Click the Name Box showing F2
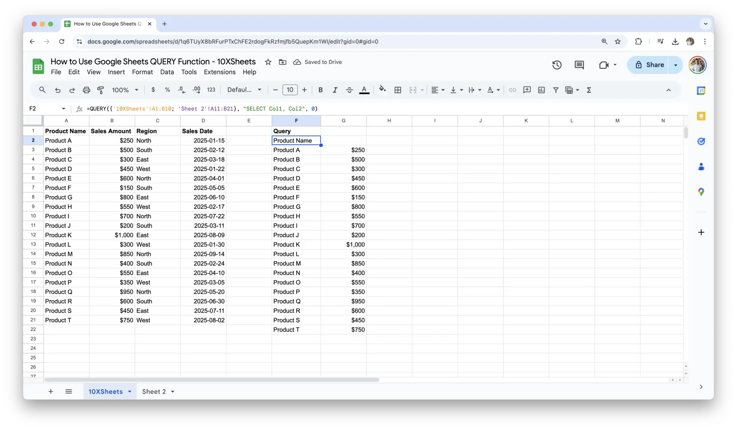Screen dimensions: 737x430 [x=47, y=109]
